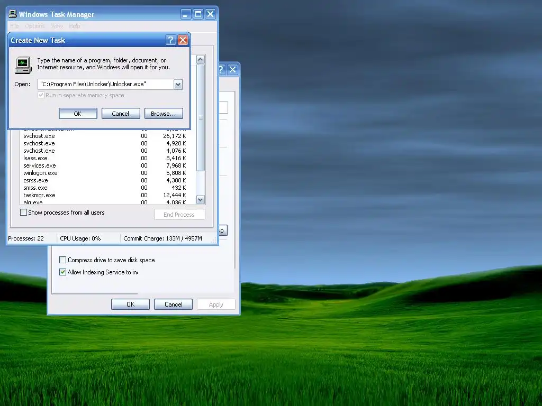Click process list scrollbar up arrow
This screenshot has height=406, width=542.
[201, 60]
